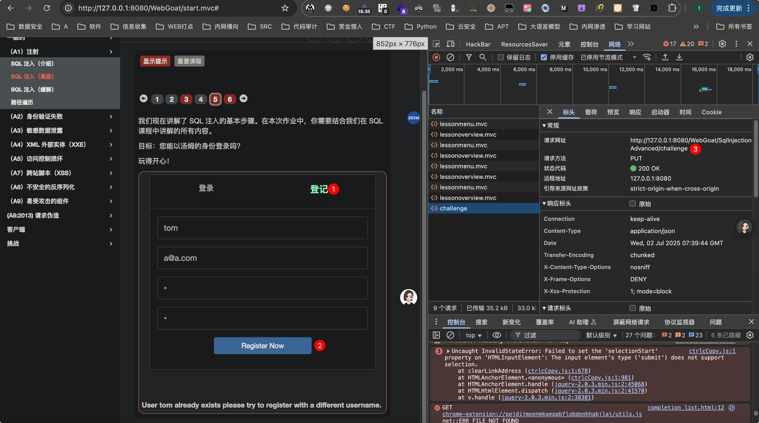Bookmark this page with the star
The image size is (759, 423).
tap(284, 8)
